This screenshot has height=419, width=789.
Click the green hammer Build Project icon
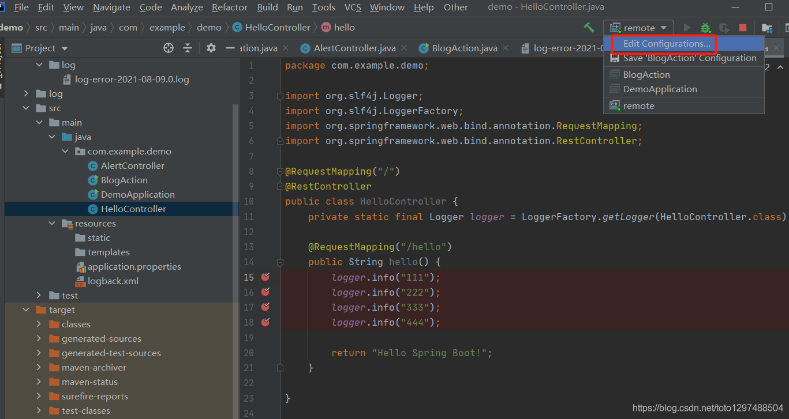[589, 27]
